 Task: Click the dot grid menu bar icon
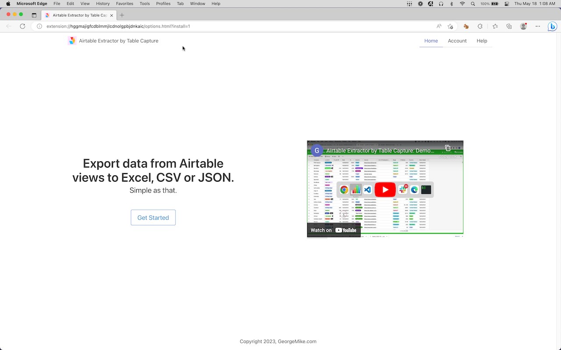pyautogui.click(x=409, y=3)
